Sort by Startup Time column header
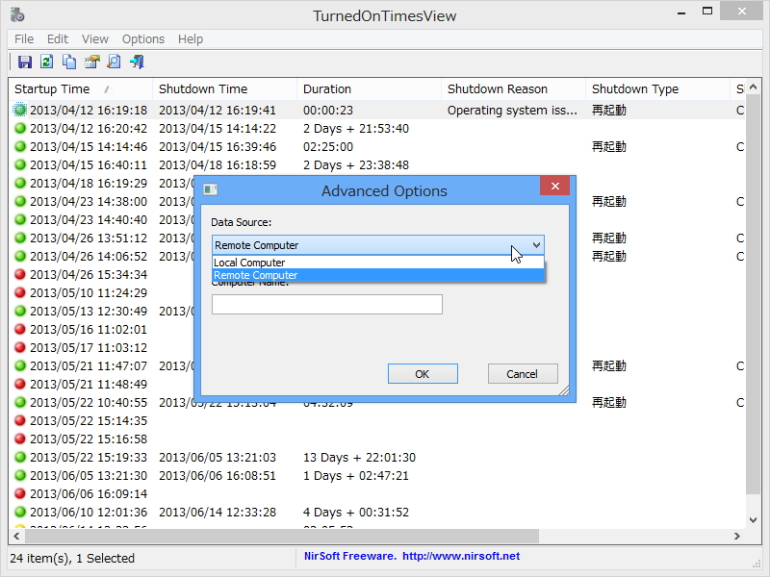 click(81, 88)
